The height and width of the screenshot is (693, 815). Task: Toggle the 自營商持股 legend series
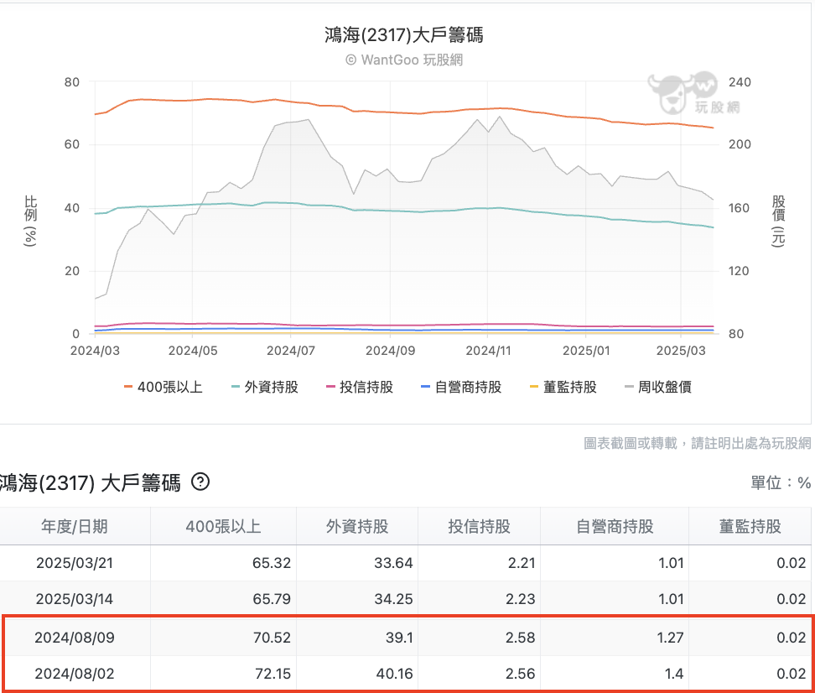(x=461, y=387)
